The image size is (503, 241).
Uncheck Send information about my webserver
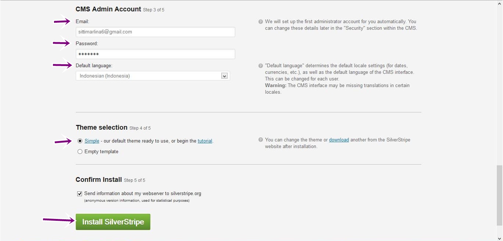[80, 194]
